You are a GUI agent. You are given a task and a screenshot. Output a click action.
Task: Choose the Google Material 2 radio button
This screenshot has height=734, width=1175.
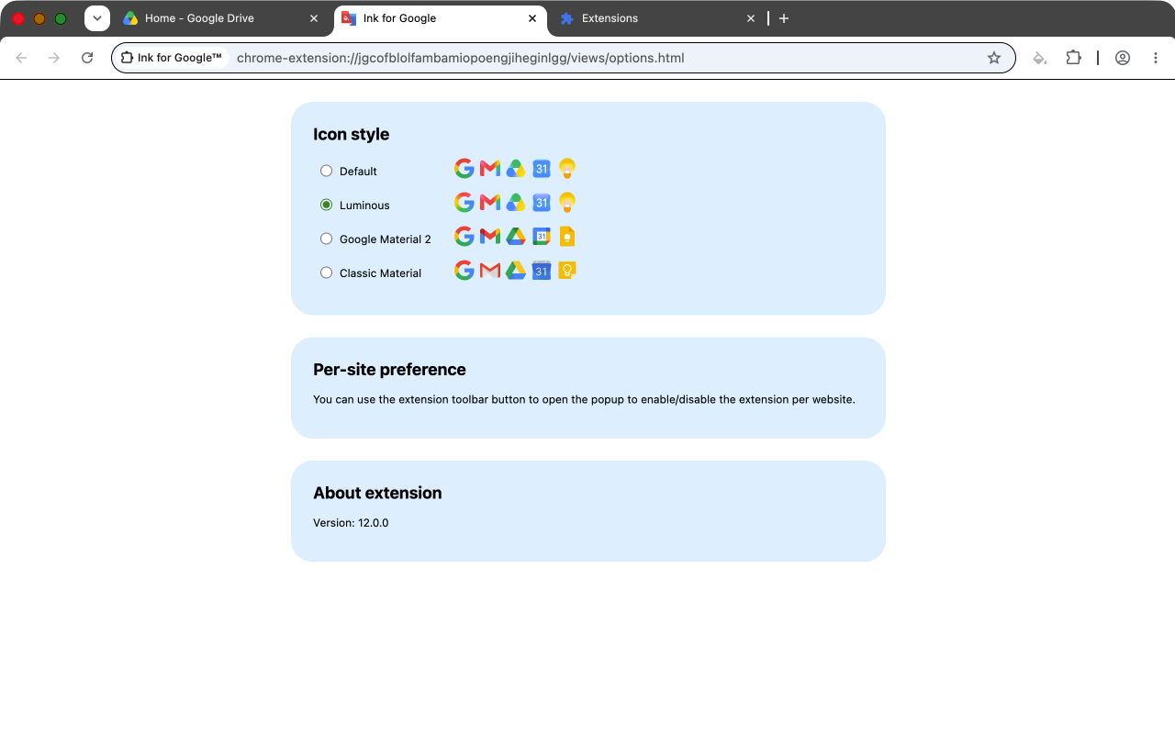[326, 239]
